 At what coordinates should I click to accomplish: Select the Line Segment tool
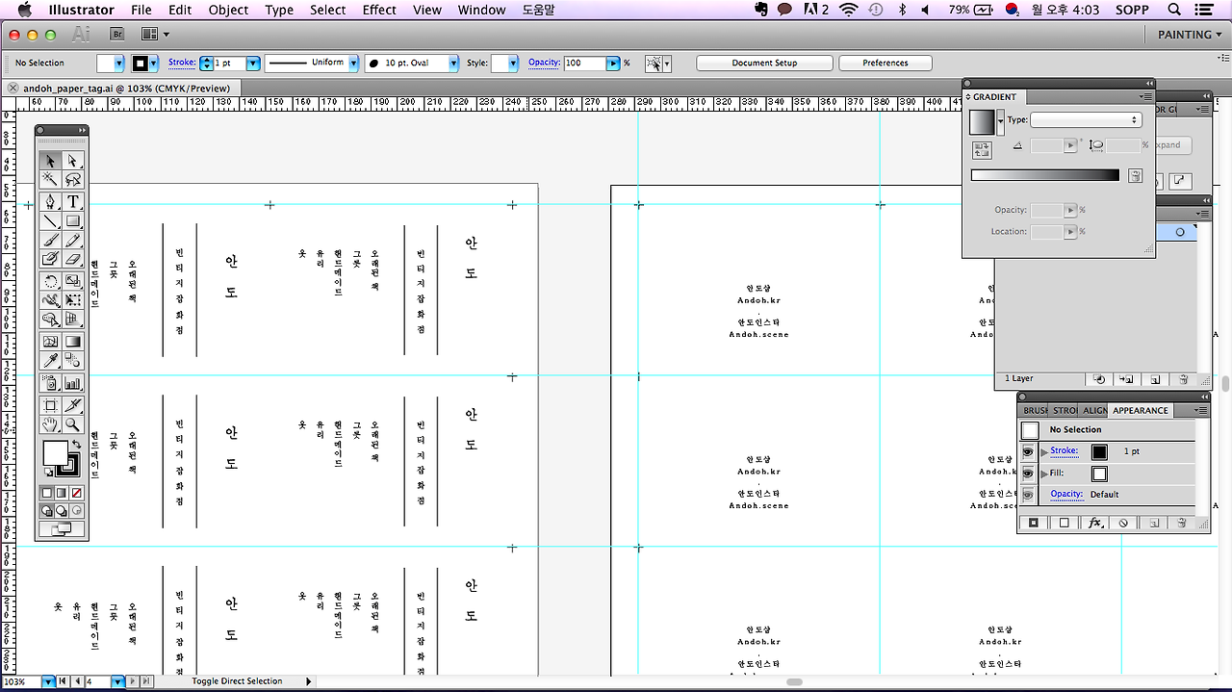tap(51, 220)
